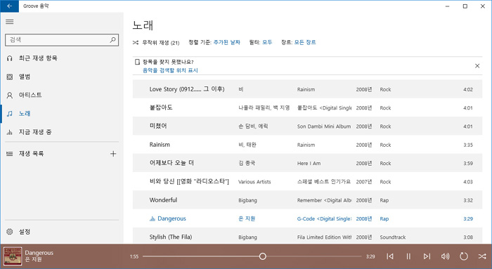Click artist Various Artists

(254, 182)
